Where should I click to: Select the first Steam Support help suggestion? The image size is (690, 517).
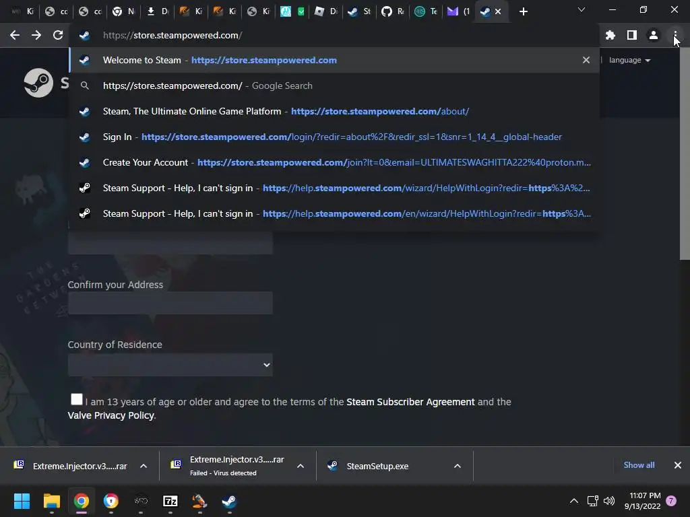(x=334, y=188)
